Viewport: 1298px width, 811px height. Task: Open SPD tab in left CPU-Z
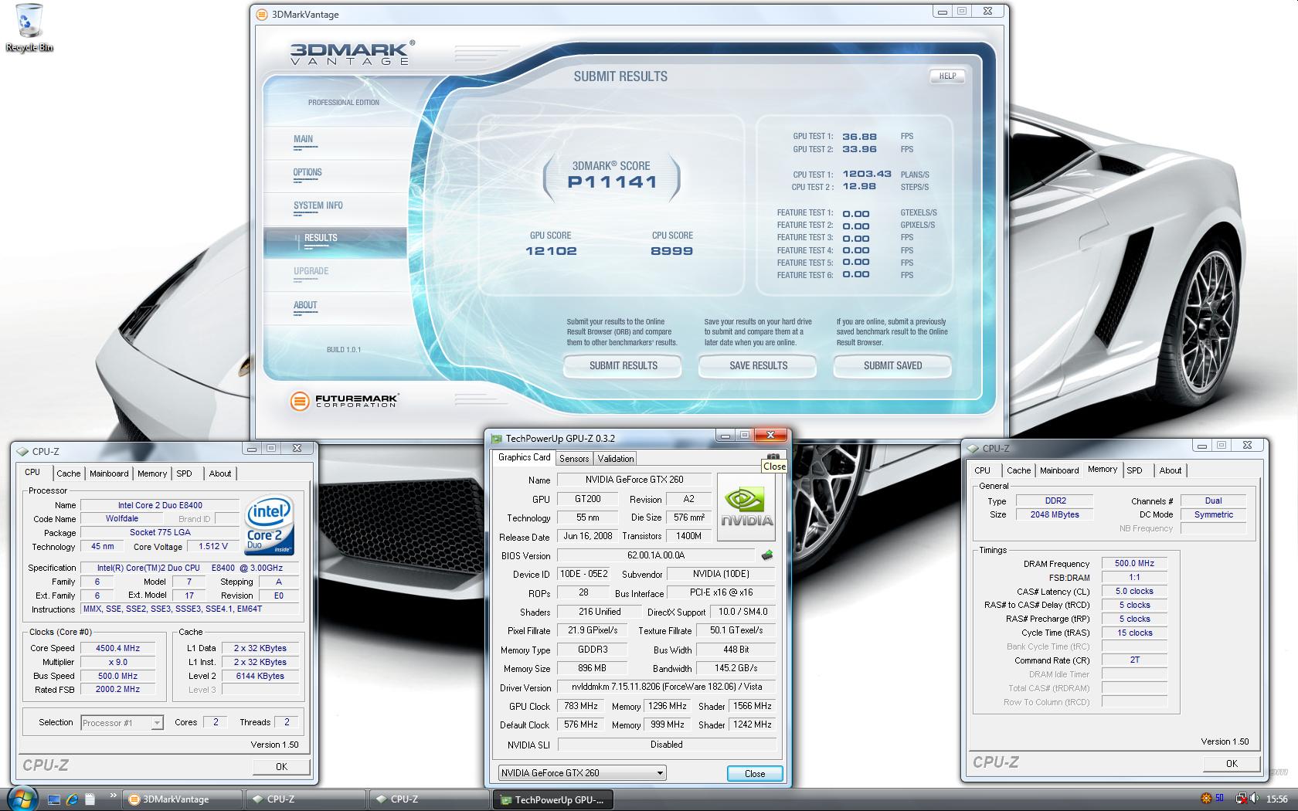click(184, 473)
